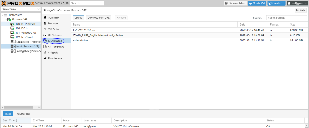
Task: Open the CT Templates section
Action: (x=56, y=47)
